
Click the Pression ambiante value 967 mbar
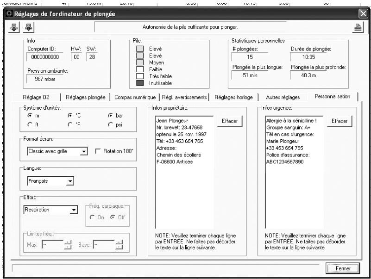45,79
